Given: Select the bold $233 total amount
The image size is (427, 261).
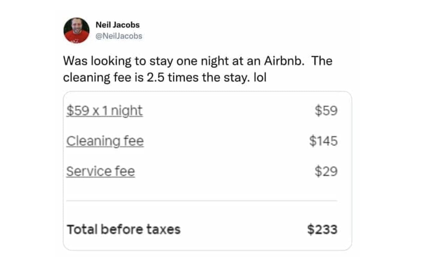Looking at the screenshot, I should [322, 229].
